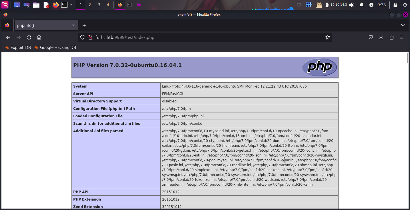Bookmark this page with the star
Image resolution: width=410 pixels, height=210 pixels.
328,37
